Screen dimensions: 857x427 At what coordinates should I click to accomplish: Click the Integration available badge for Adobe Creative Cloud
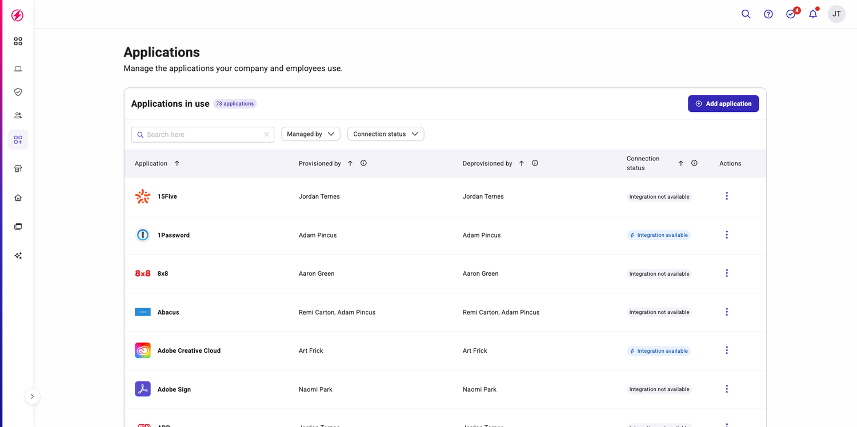pyautogui.click(x=658, y=351)
